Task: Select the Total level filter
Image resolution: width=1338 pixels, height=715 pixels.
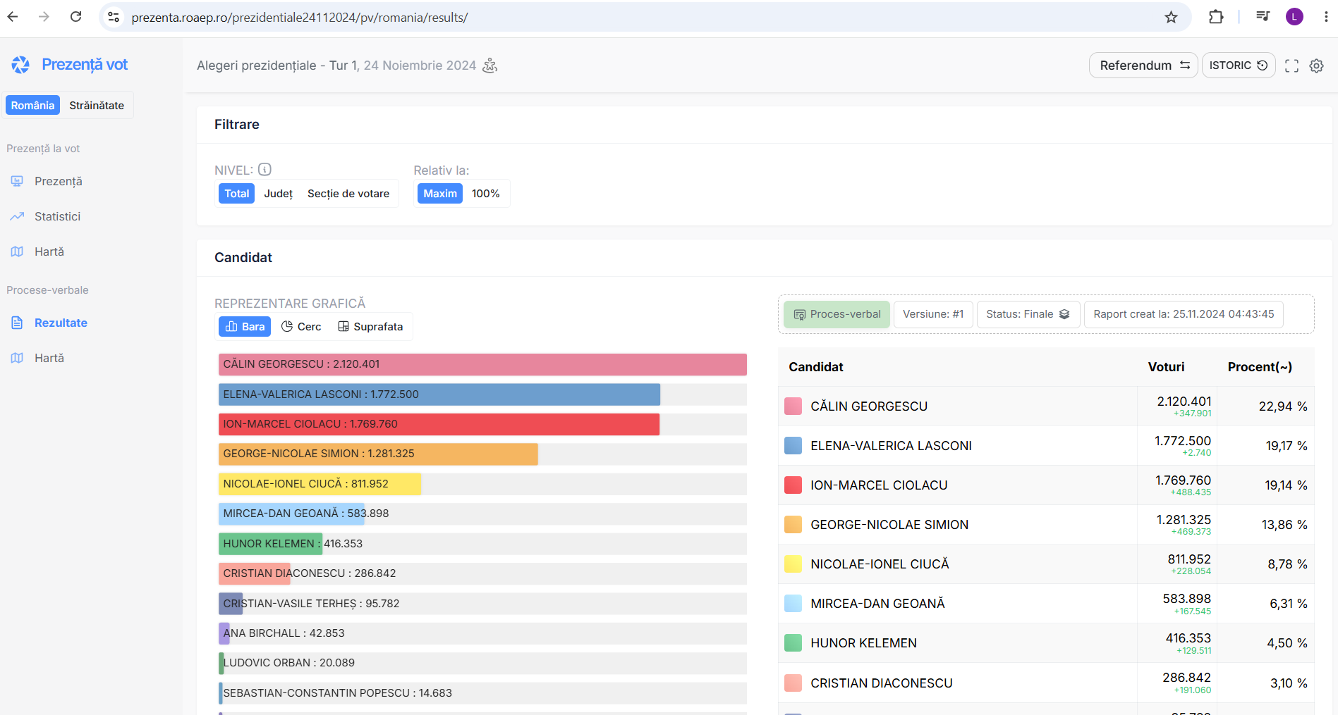Action: coord(237,194)
